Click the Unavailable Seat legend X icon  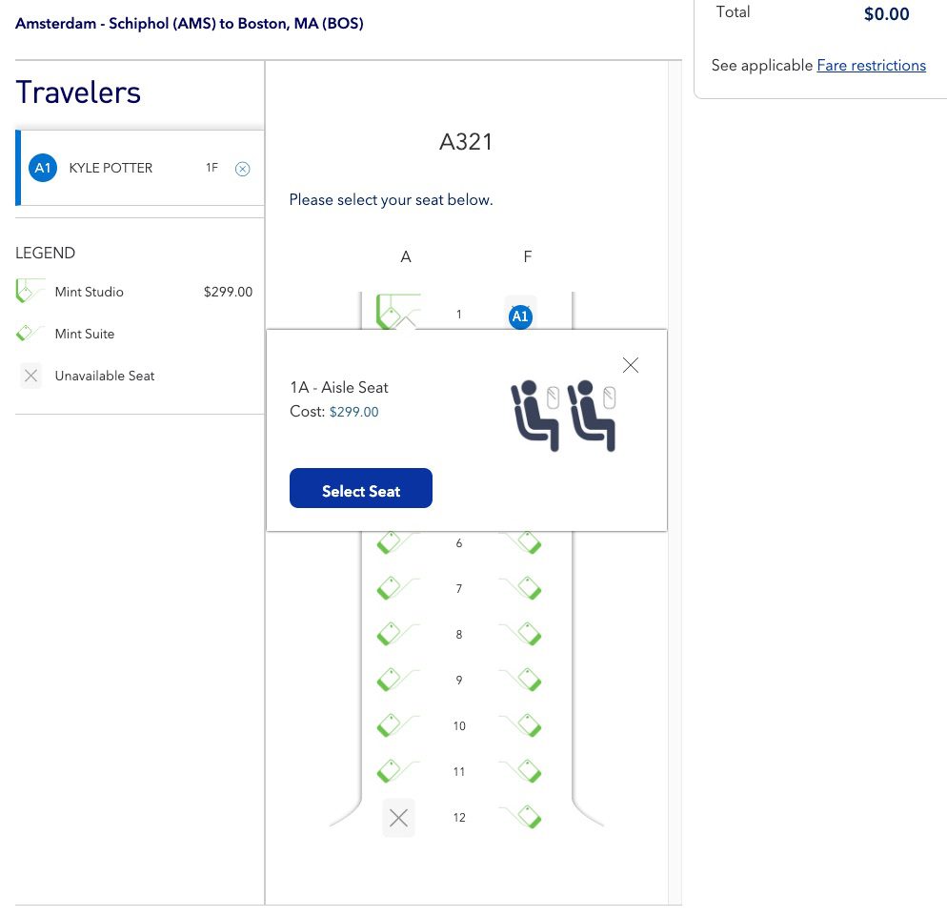[30, 376]
